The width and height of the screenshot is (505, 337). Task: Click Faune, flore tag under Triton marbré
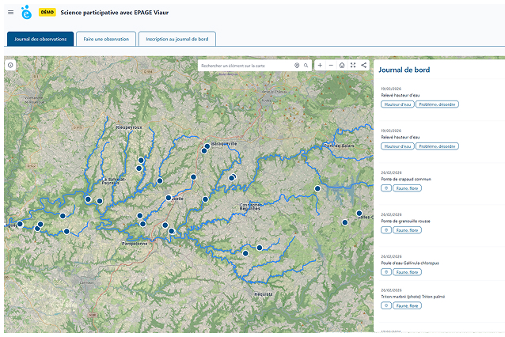(407, 306)
